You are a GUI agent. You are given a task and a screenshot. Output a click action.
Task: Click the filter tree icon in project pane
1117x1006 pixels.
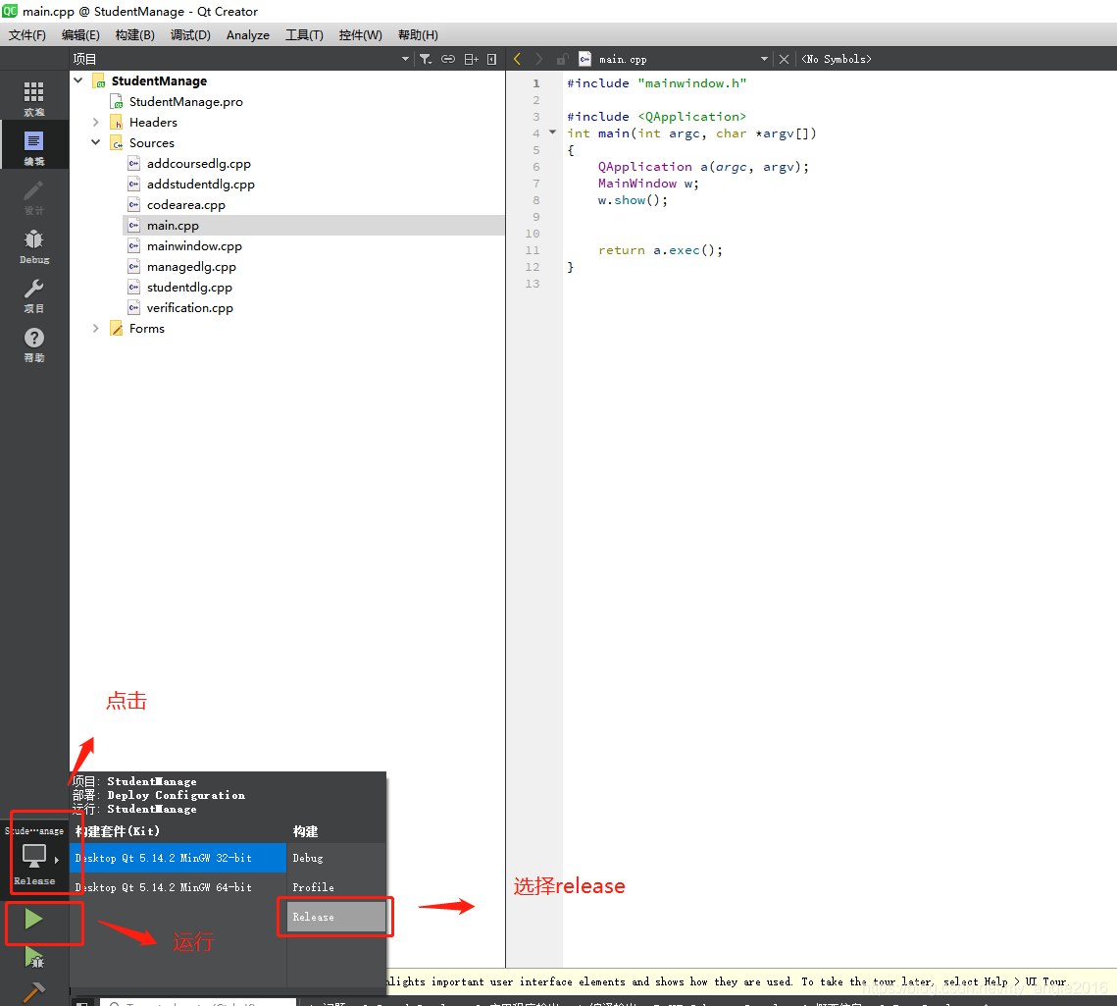point(426,59)
